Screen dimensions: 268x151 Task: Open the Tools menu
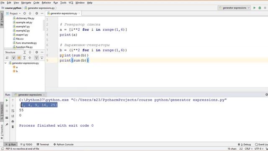point(63,3)
